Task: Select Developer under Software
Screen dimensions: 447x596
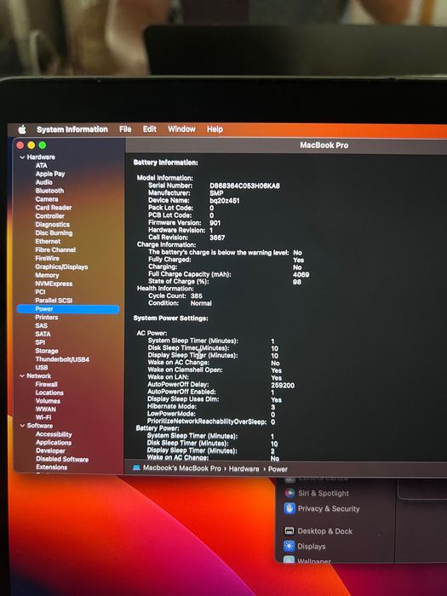Action: (50, 450)
